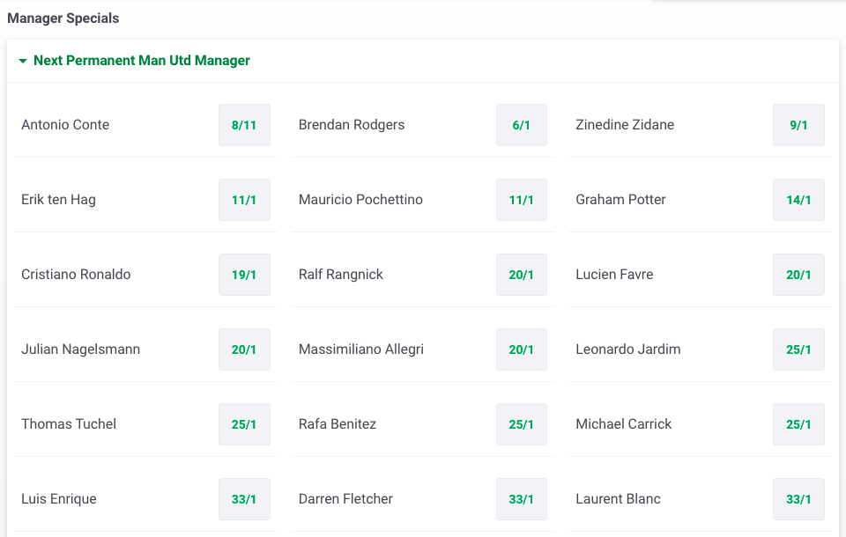Select Thomas Tuchel odds button
The height and width of the screenshot is (537, 846).
[244, 424]
